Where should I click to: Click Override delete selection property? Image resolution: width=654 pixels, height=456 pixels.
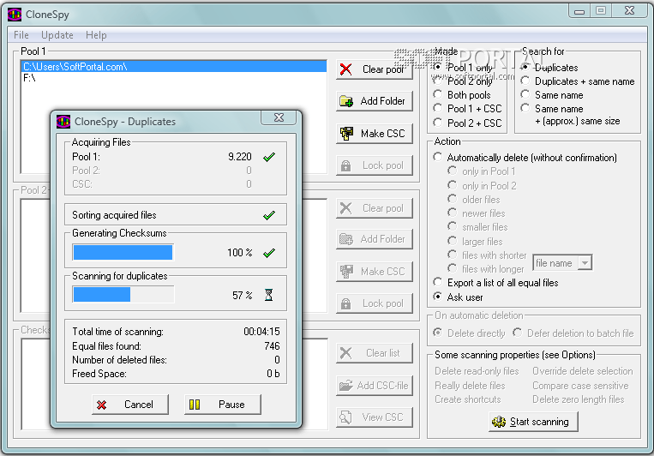point(583,371)
